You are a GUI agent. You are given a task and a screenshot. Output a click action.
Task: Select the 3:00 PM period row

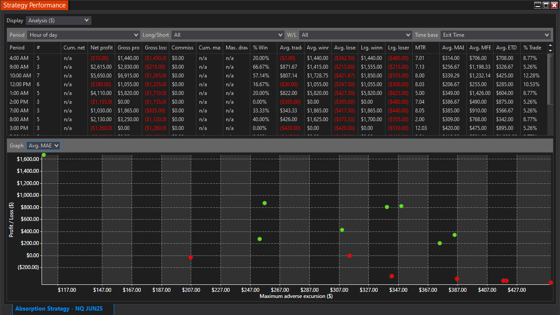(277, 128)
